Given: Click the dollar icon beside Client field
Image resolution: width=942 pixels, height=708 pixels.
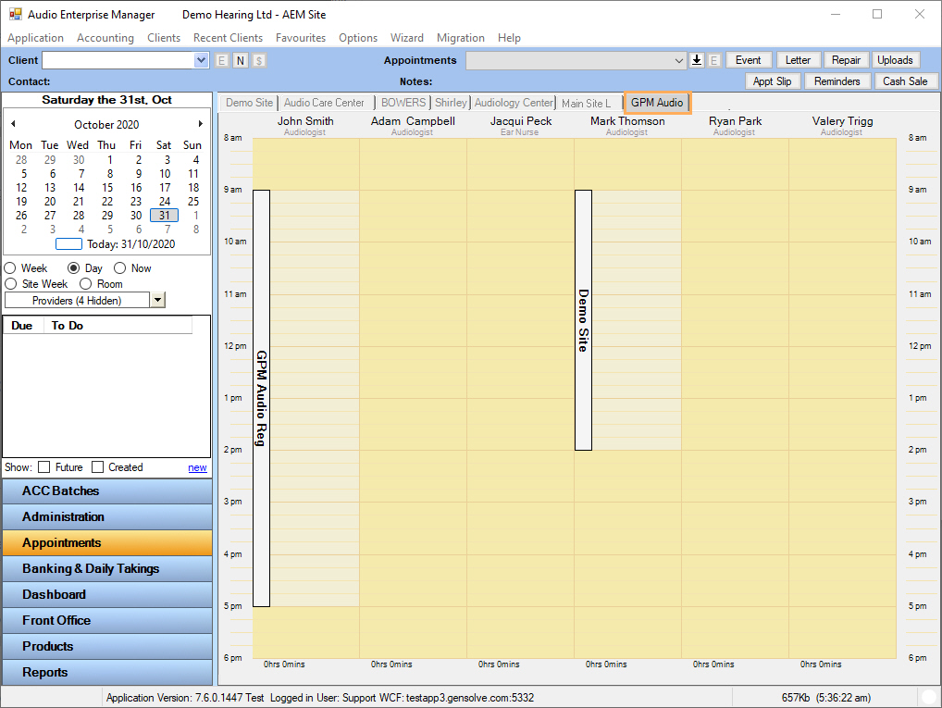Looking at the screenshot, I should pyautogui.click(x=259, y=60).
